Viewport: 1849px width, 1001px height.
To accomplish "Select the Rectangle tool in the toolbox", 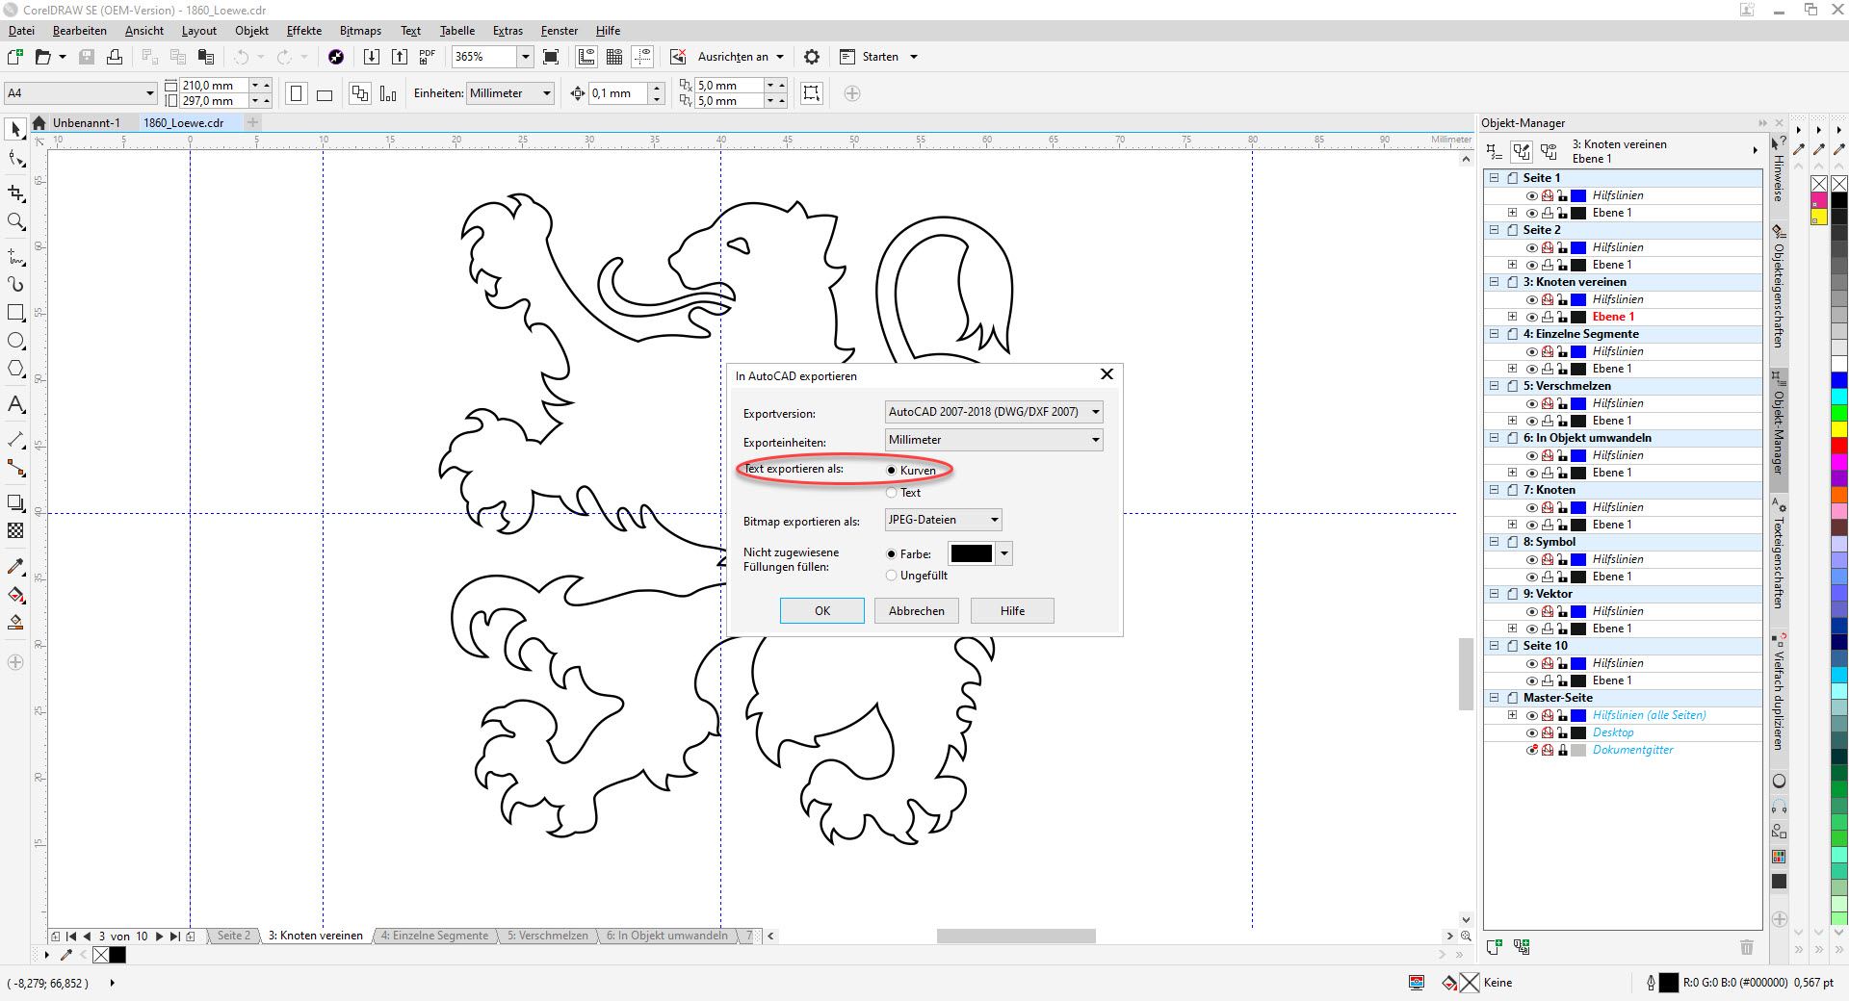I will tap(15, 313).
